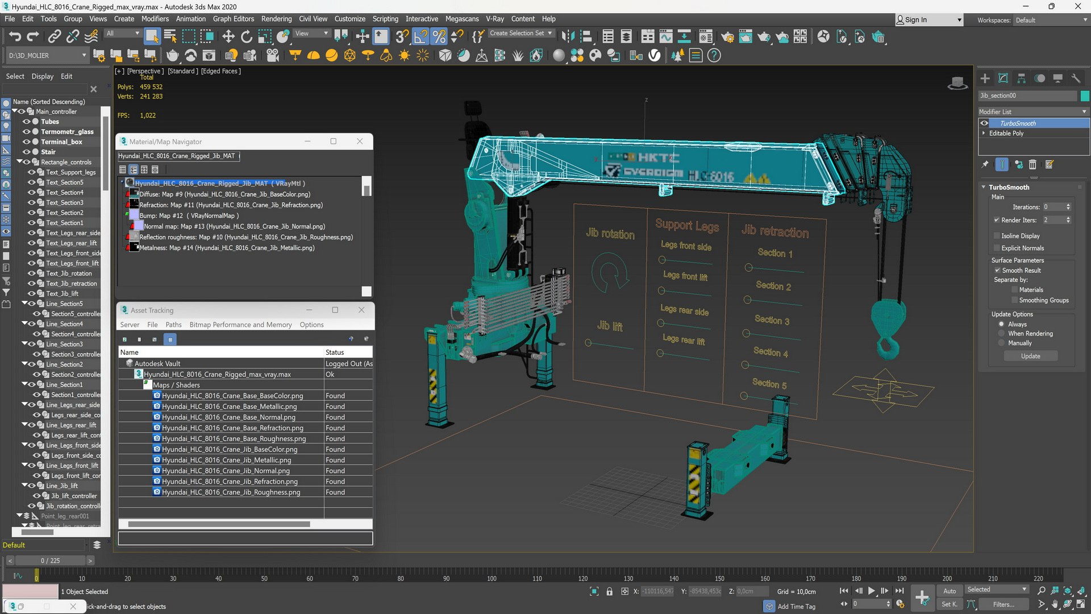The height and width of the screenshot is (614, 1091).
Task: Select the Move transform tool
Action: coord(228,37)
